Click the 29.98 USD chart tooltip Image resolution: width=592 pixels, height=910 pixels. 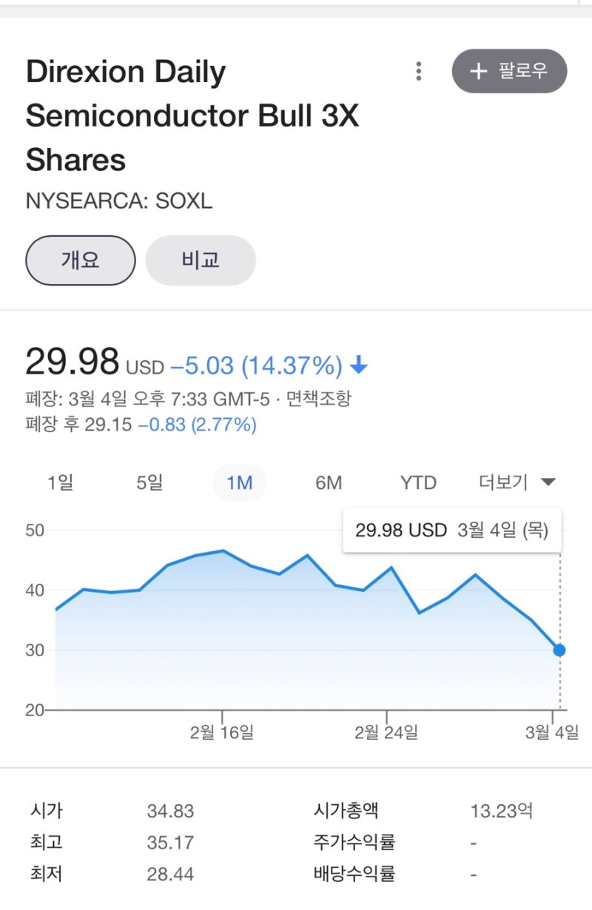coord(451,530)
